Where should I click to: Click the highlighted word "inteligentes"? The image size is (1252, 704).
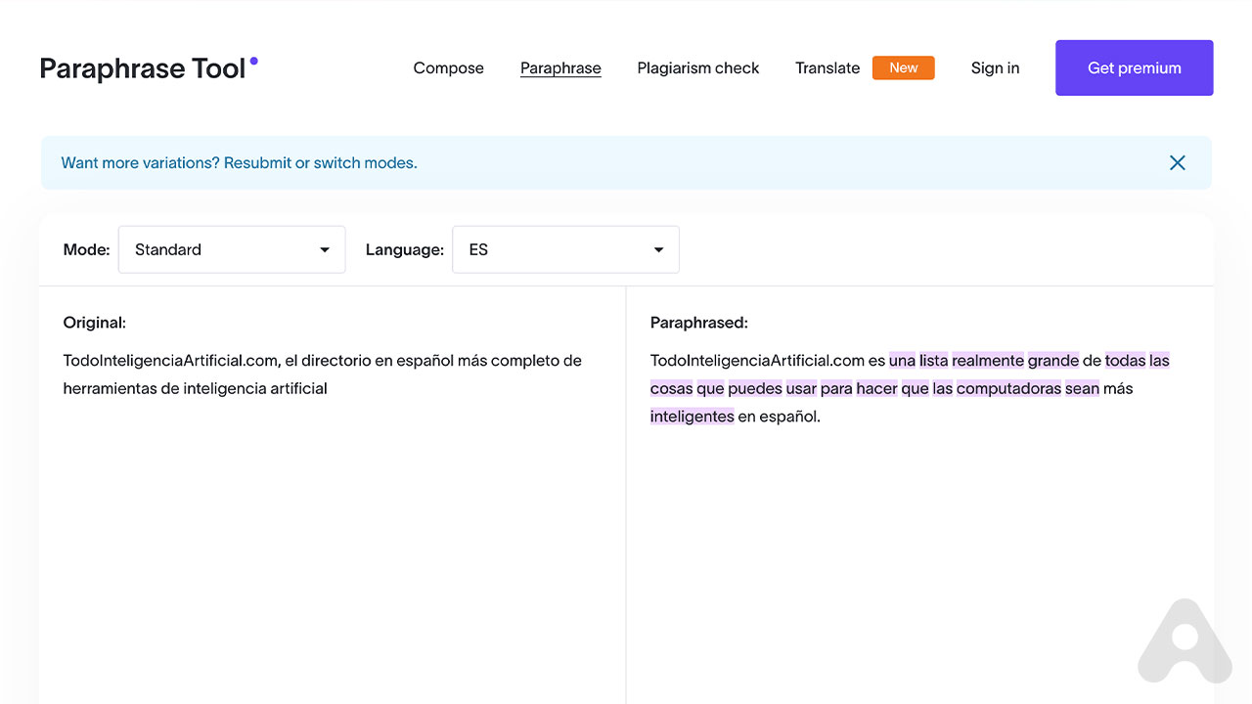[692, 417]
